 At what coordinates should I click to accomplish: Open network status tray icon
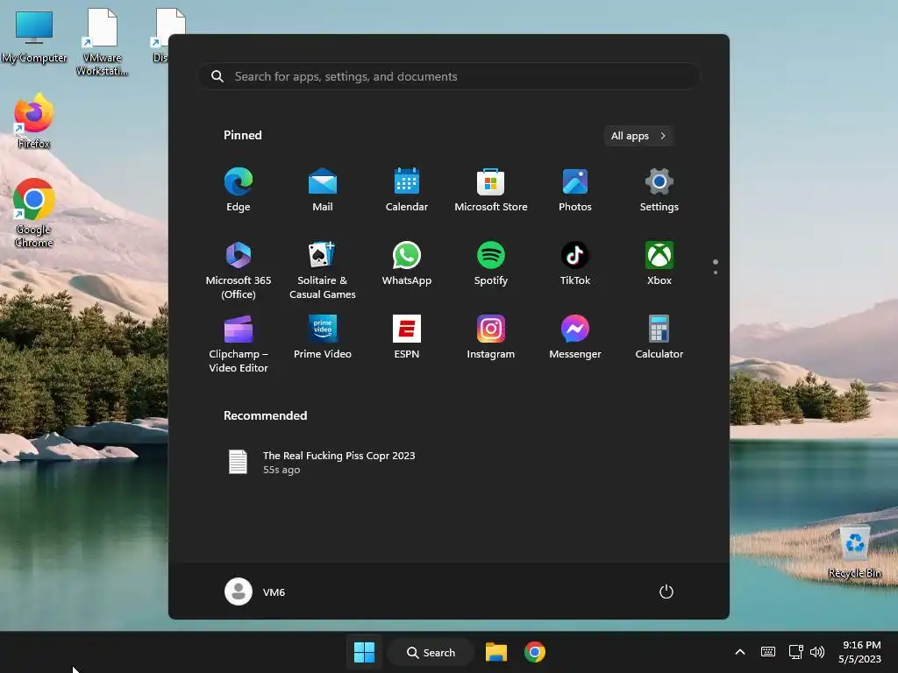click(x=795, y=652)
